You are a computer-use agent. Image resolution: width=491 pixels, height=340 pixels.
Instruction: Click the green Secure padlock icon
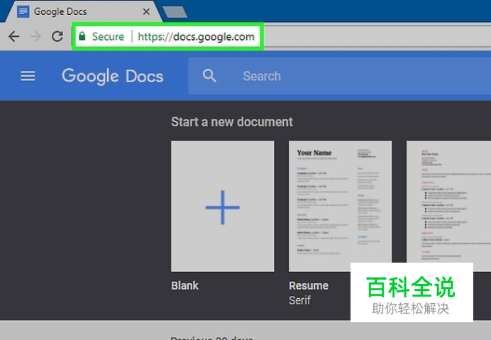pyautogui.click(x=82, y=36)
